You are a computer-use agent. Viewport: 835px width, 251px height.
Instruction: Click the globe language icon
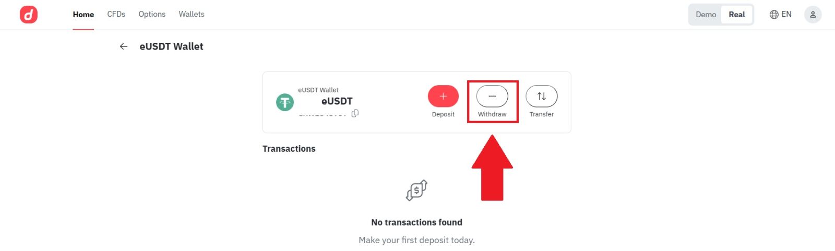pyautogui.click(x=774, y=15)
